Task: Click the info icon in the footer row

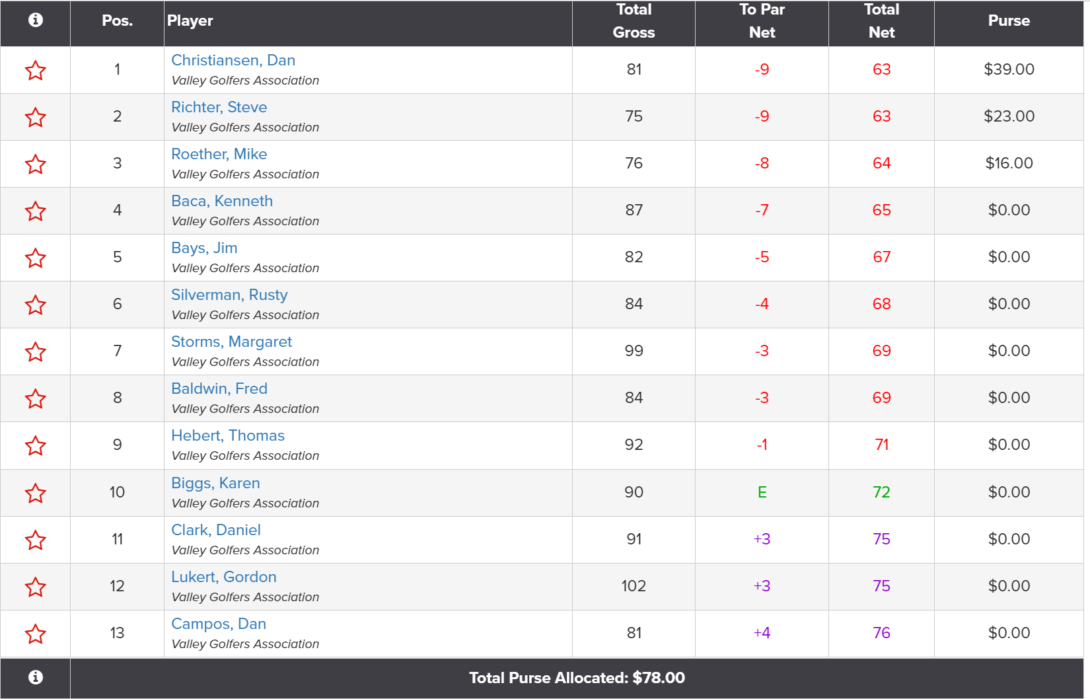Action: [36, 677]
